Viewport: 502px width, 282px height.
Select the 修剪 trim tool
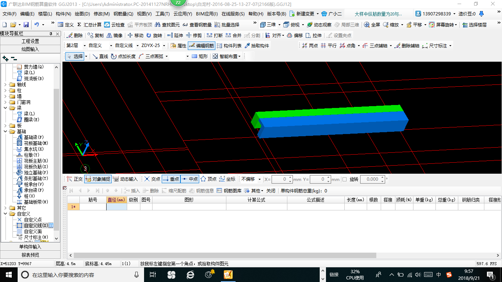[194, 36]
